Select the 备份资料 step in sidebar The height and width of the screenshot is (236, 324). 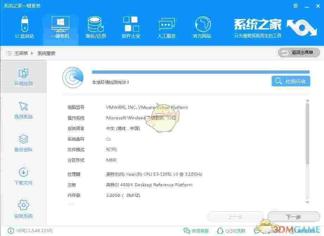24,143
